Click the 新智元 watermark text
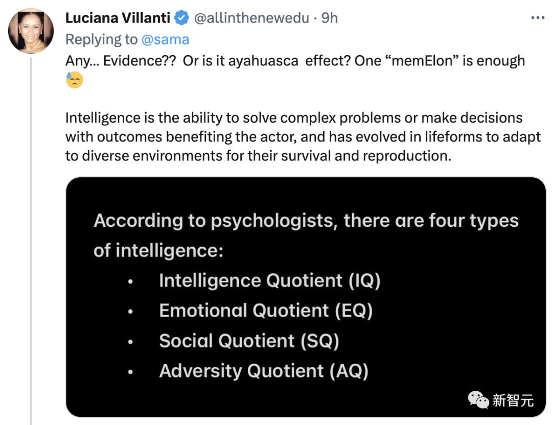Screen dimensions: 552x425 tap(513, 400)
